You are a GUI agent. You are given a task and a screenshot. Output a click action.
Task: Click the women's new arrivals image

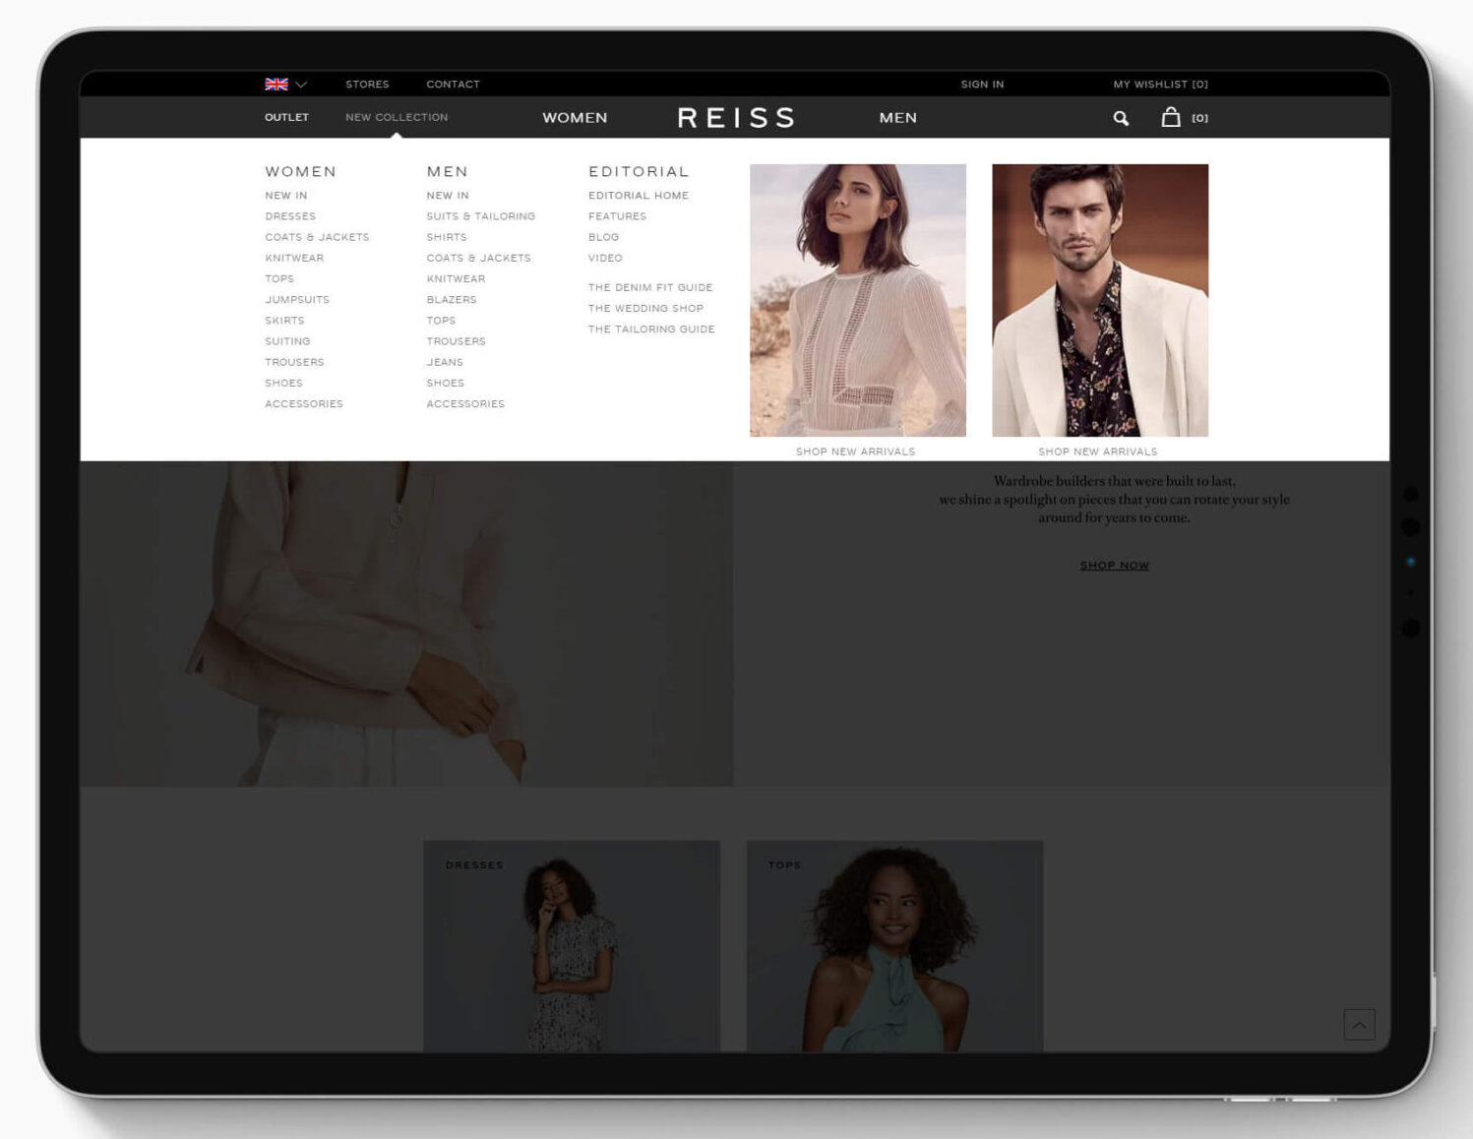[x=857, y=300]
